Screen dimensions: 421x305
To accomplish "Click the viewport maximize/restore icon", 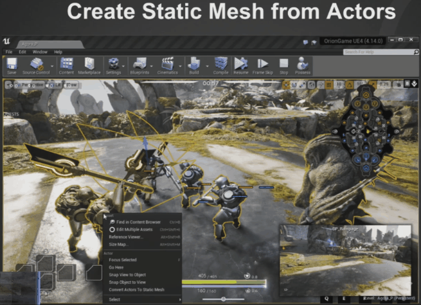I will pos(408,84).
